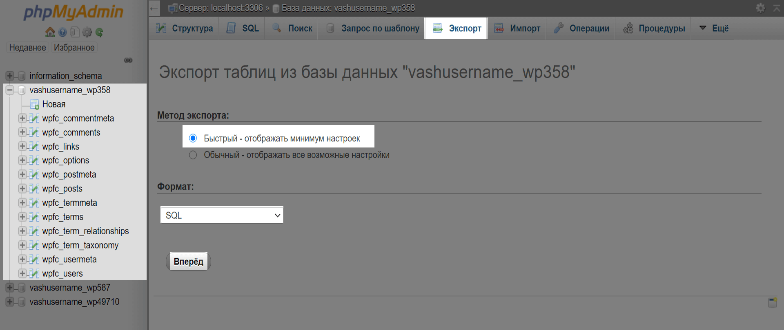The image size is (784, 330).
Task: Open the wpfc_postmeta table
Action: click(69, 175)
